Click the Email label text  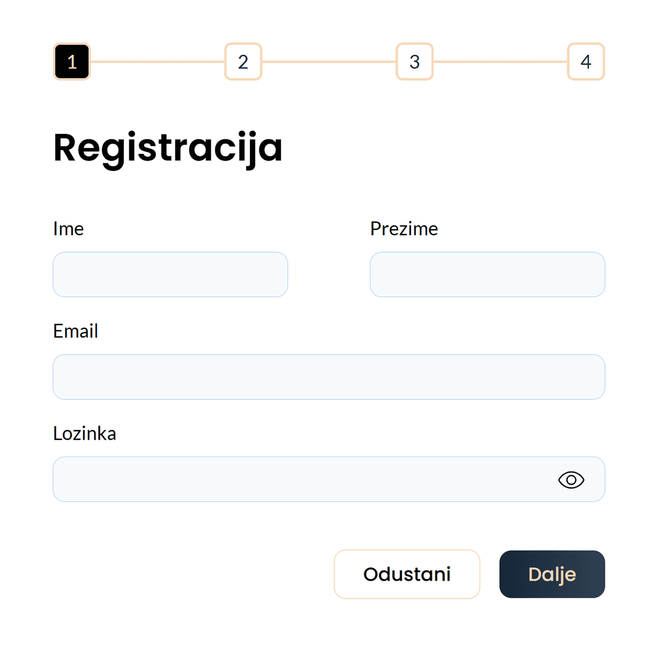pyautogui.click(x=75, y=331)
